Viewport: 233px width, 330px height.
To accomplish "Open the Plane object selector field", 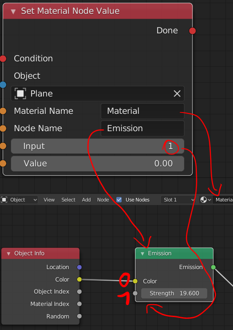I will (x=98, y=94).
